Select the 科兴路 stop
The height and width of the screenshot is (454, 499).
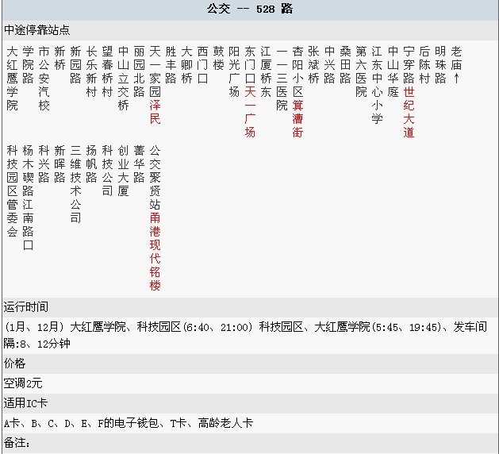pyautogui.click(x=44, y=164)
